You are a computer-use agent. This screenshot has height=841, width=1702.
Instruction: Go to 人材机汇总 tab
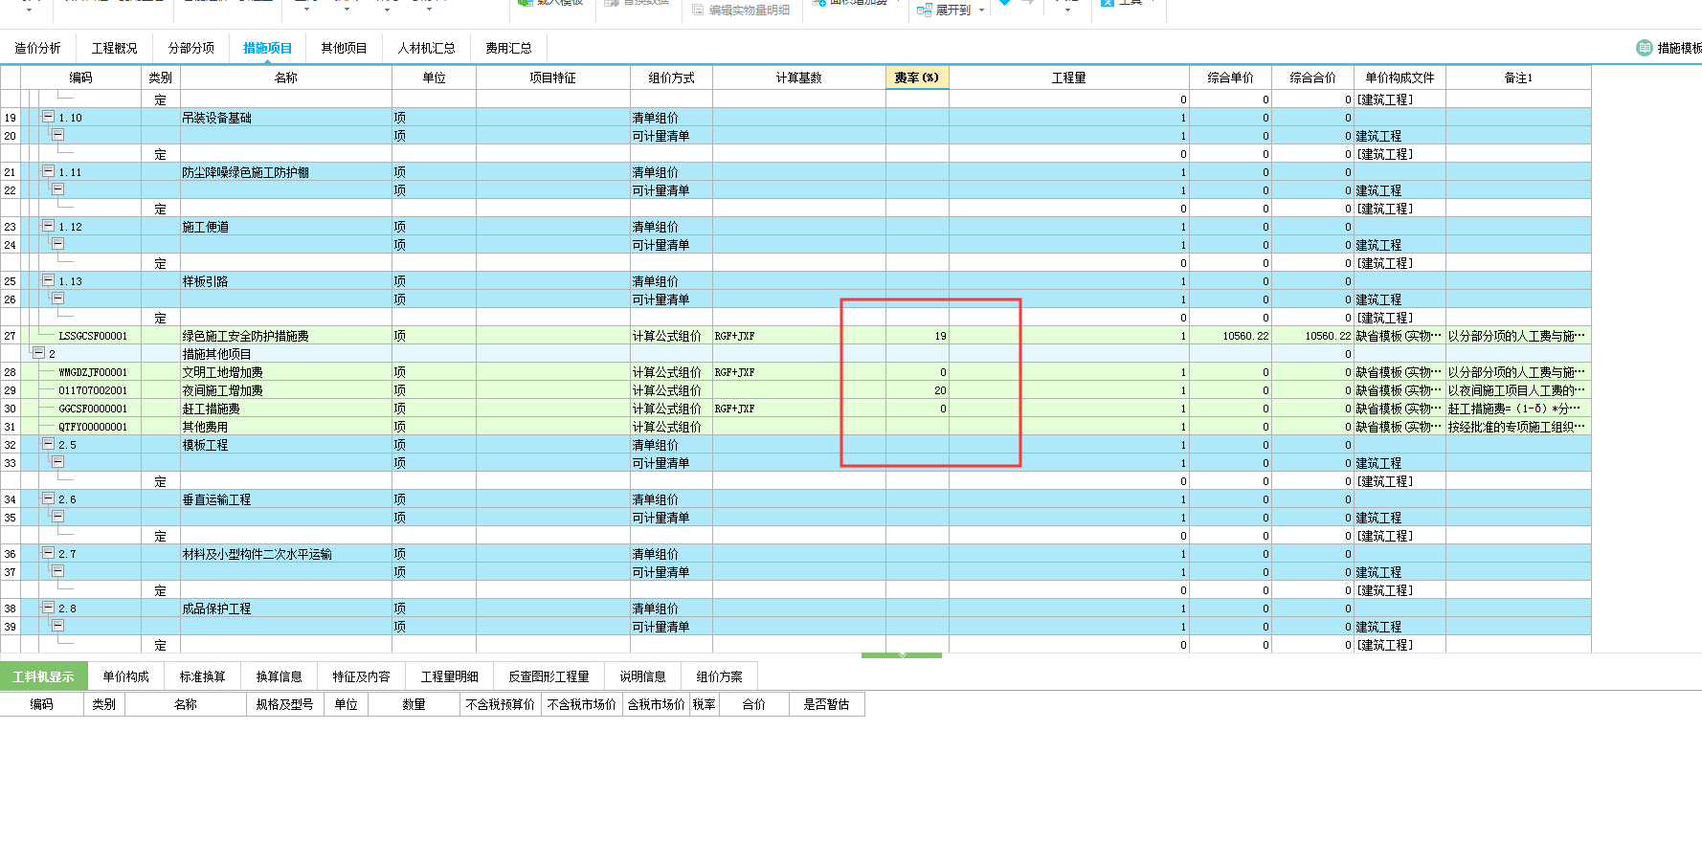(x=426, y=48)
